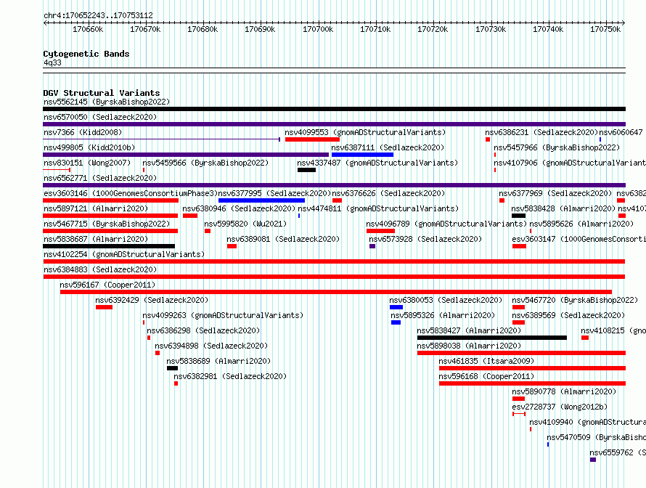Open nsv6386298 (Sedlazeck2020) variant
646x488 pixels.
[203, 330]
